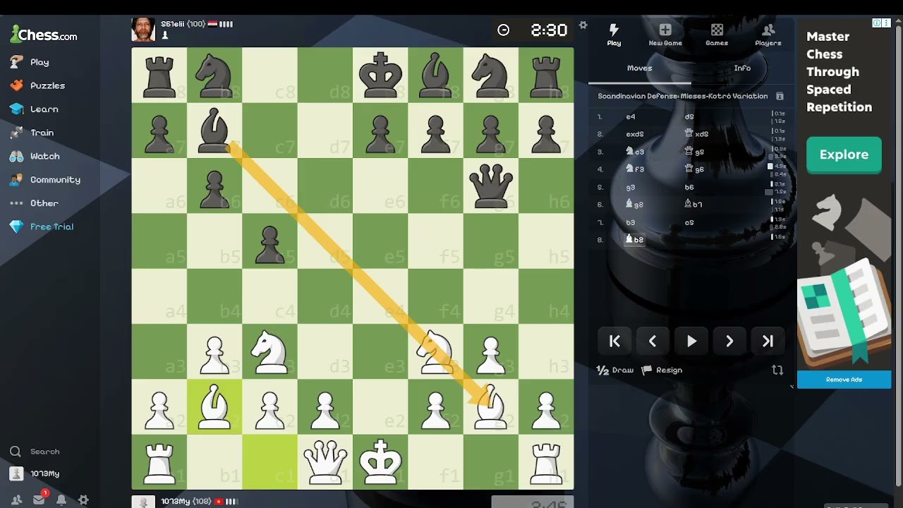Select the Play lightning tab
Viewport: 903px width, 508px height.
tap(614, 35)
